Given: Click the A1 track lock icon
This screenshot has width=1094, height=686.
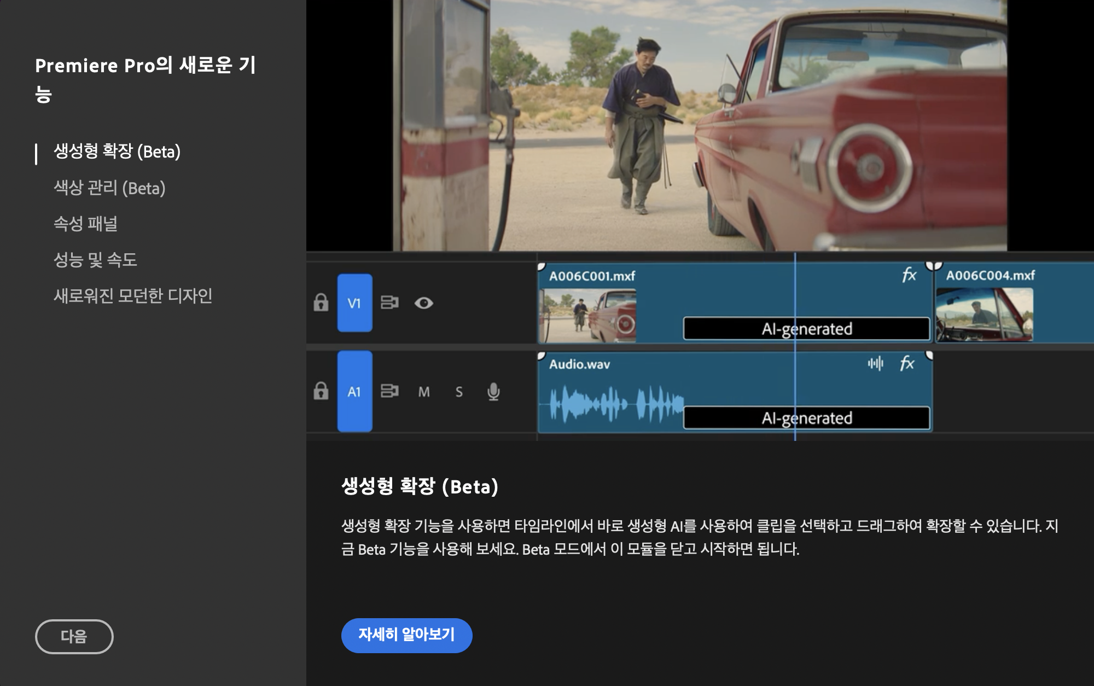Looking at the screenshot, I should pos(321,391).
